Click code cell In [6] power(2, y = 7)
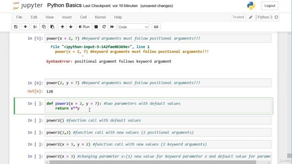This screenshot has height=164, width=292. pos(158,83)
